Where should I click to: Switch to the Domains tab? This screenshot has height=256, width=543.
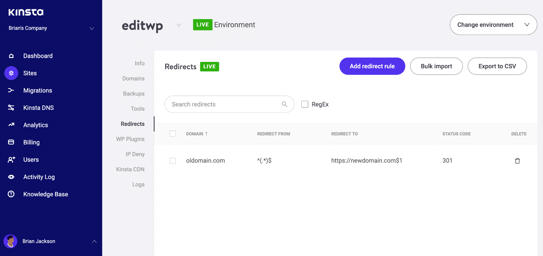point(134,78)
